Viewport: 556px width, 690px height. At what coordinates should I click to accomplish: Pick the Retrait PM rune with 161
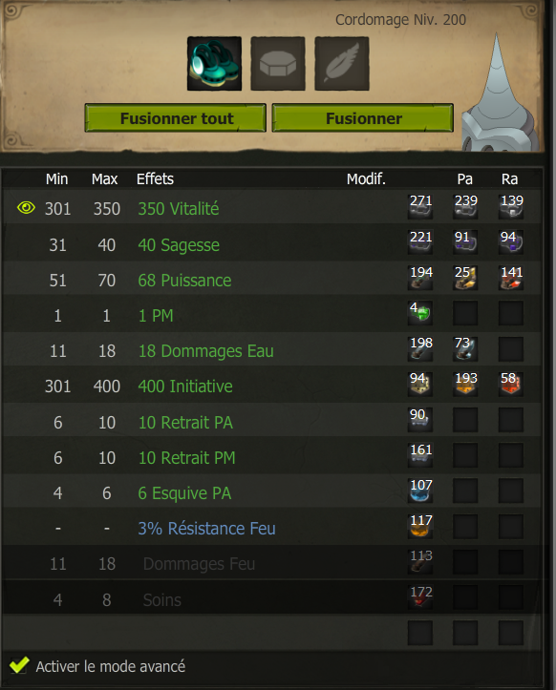click(x=419, y=455)
